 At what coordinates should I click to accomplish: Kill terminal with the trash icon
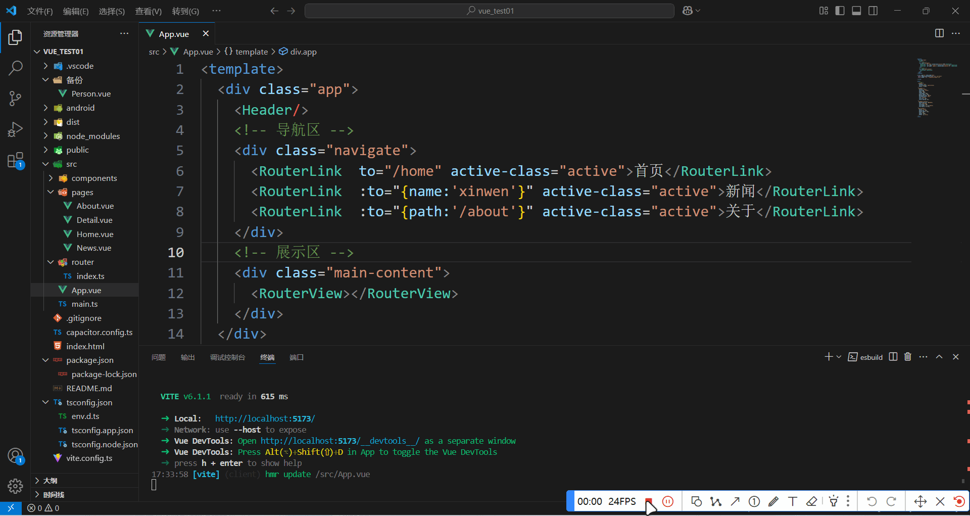(908, 357)
